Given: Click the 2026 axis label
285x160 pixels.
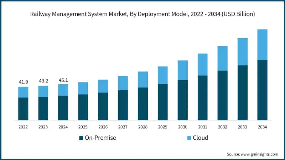Looking at the screenshot, I should point(103,127).
